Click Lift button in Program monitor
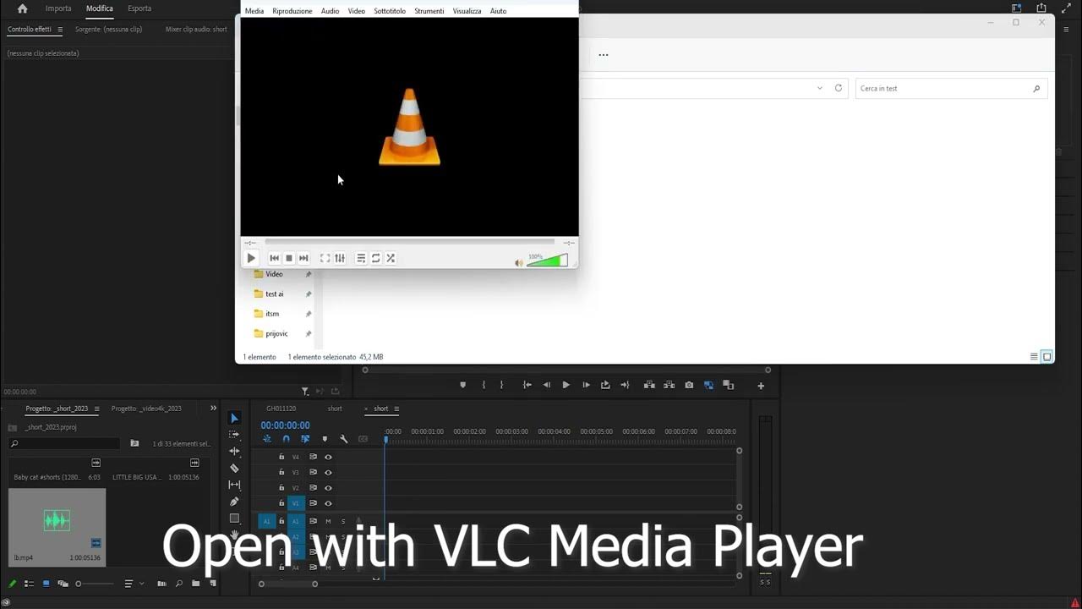 pyautogui.click(x=649, y=385)
